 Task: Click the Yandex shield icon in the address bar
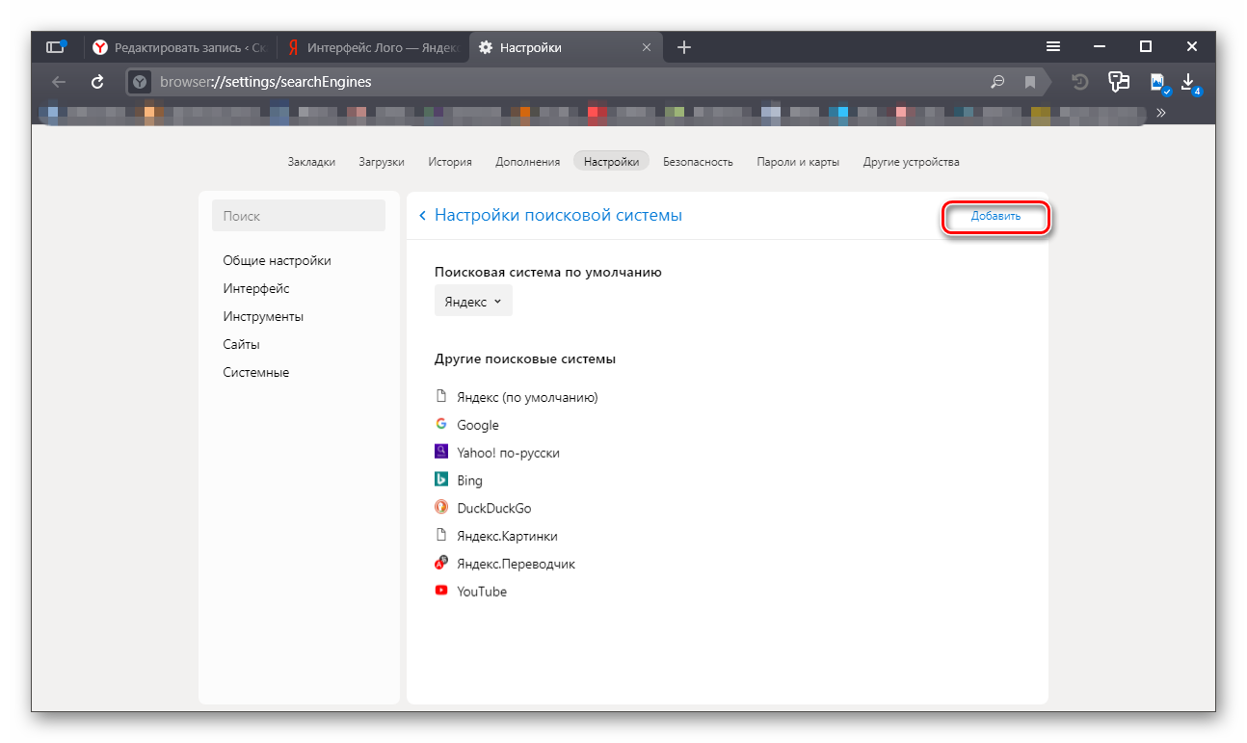tap(140, 82)
